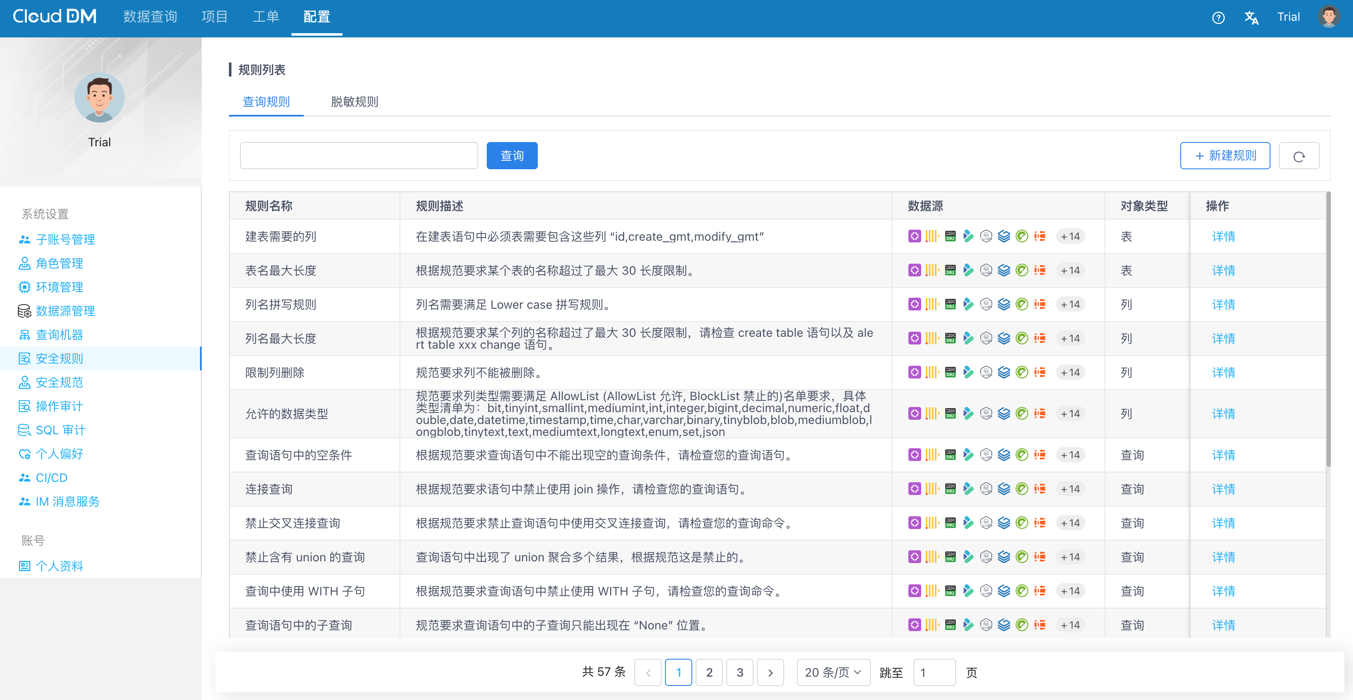Click the 安全规范 sidebar icon
Image resolution: width=1353 pixels, height=700 pixels.
24,382
